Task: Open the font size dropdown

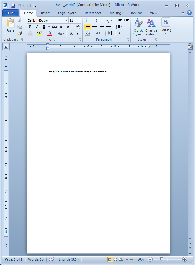Action: coord(79,20)
